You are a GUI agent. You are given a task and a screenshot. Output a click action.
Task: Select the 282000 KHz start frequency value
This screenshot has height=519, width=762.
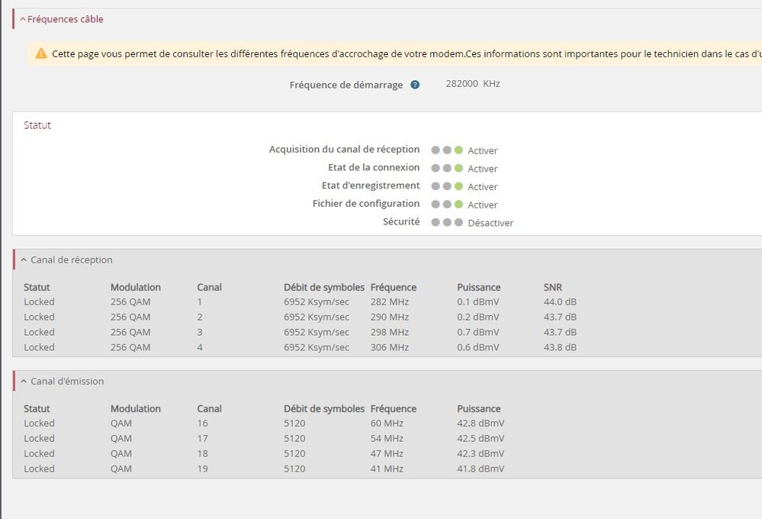point(472,84)
